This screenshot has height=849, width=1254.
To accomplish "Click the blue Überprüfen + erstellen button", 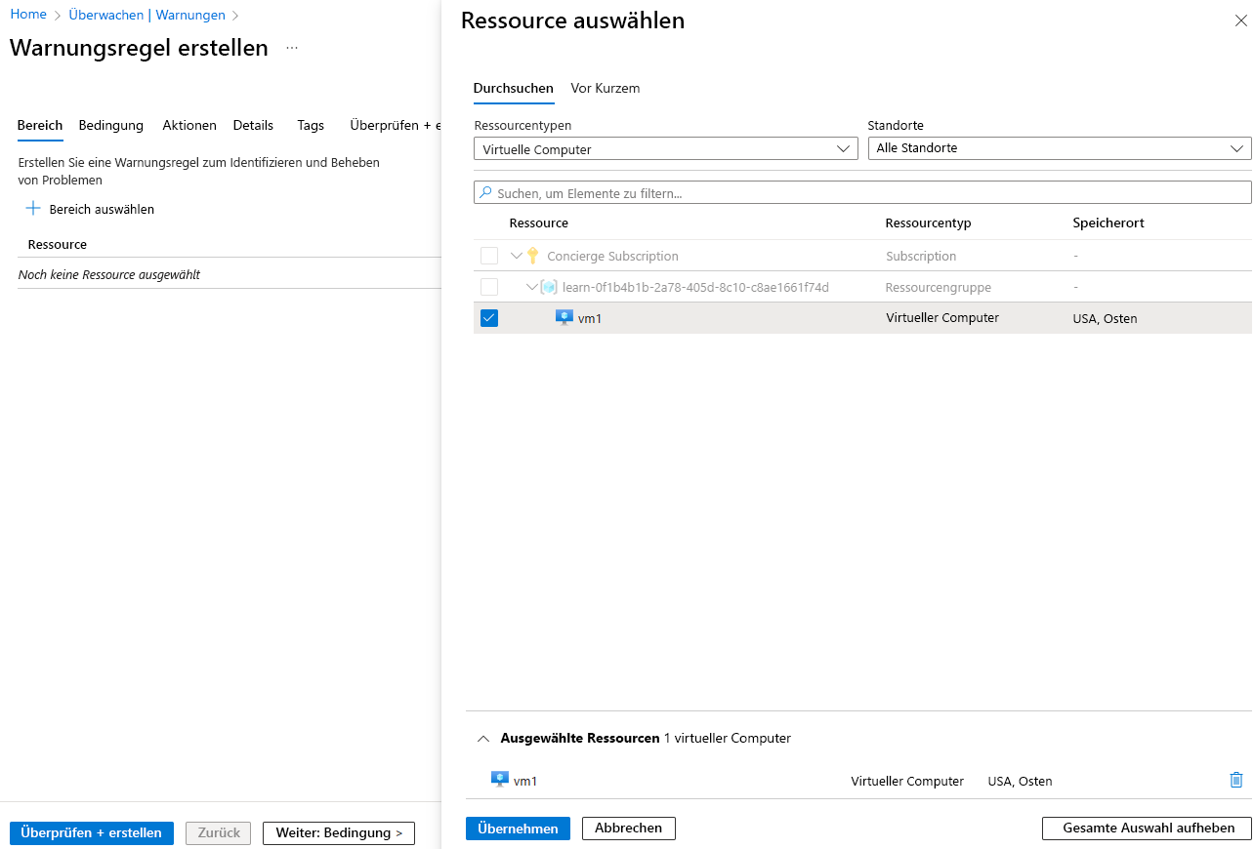I will (x=92, y=832).
